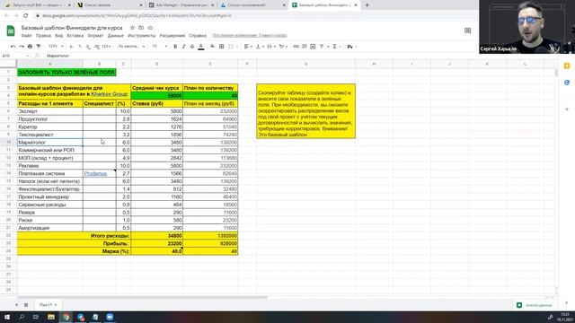
Task: Open the Вставка menu
Action: pyautogui.click(x=75, y=36)
